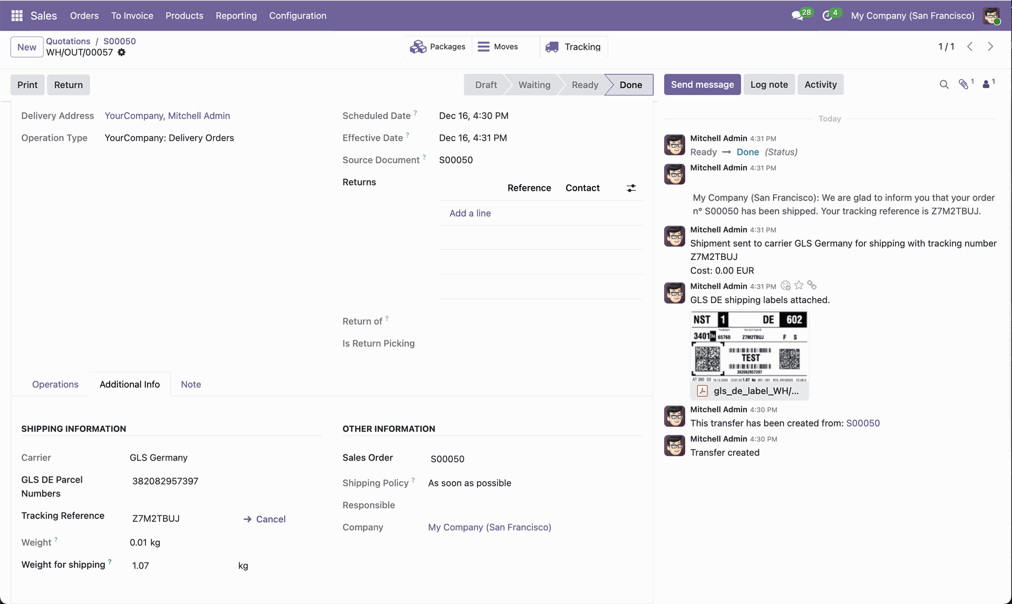Open the user avatar menu
This screenshot has width=1012, height=604.
(991, 16)
